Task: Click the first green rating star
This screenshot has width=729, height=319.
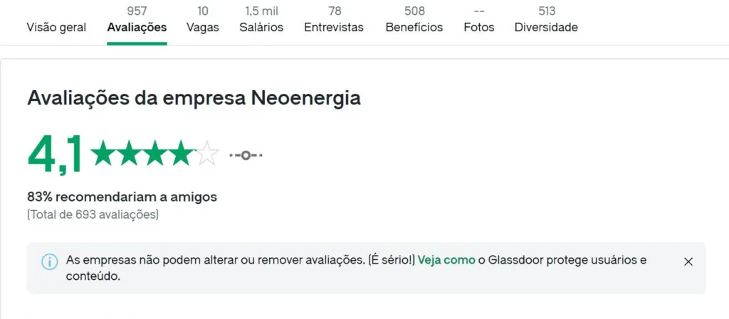Action: 103,154
